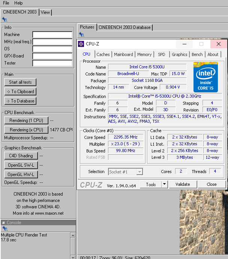This screenshot has width=228, height=259.
Task: Open the Tools dropdown arrow in CPU-Z
Action: pos(165,184)
